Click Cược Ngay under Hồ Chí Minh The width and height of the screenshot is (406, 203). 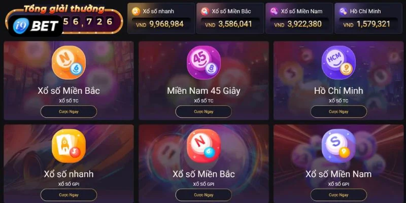click(339, 112)
